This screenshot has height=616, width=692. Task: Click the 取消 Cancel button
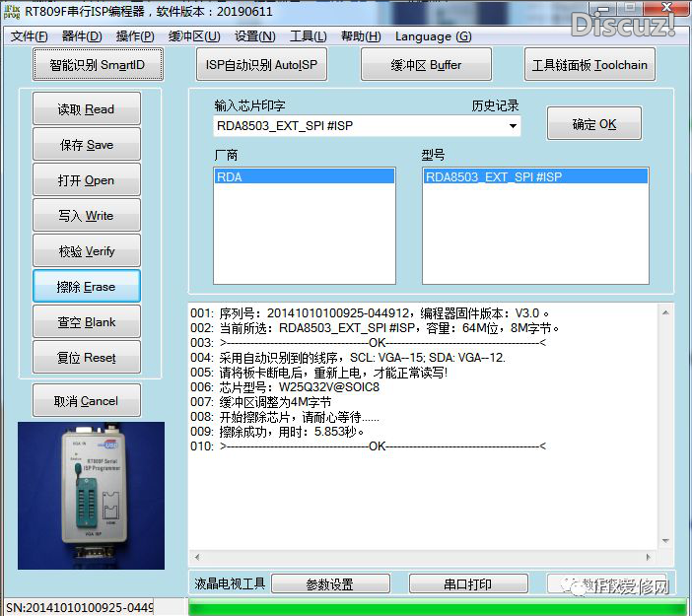(x=87, y=401)
